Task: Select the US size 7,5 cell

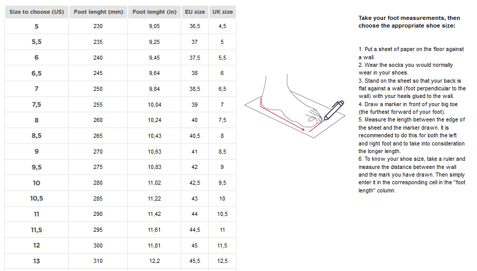Action: pos(37,105)
